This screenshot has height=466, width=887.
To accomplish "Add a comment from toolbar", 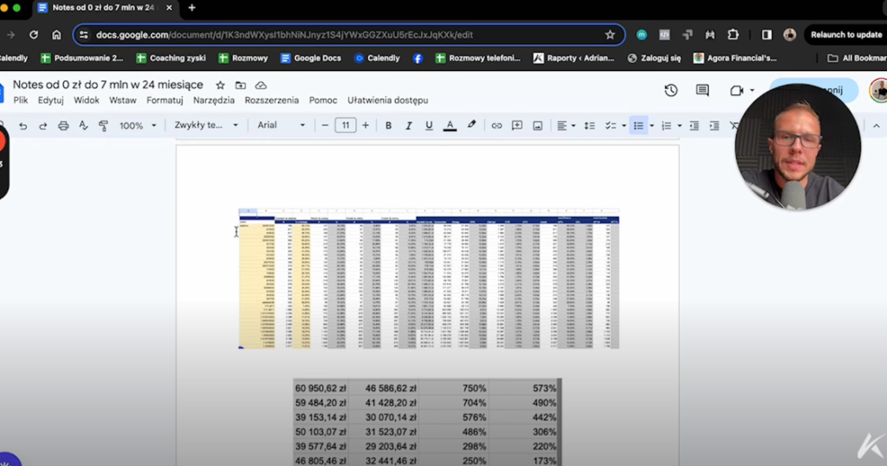I will coord(517,126).
